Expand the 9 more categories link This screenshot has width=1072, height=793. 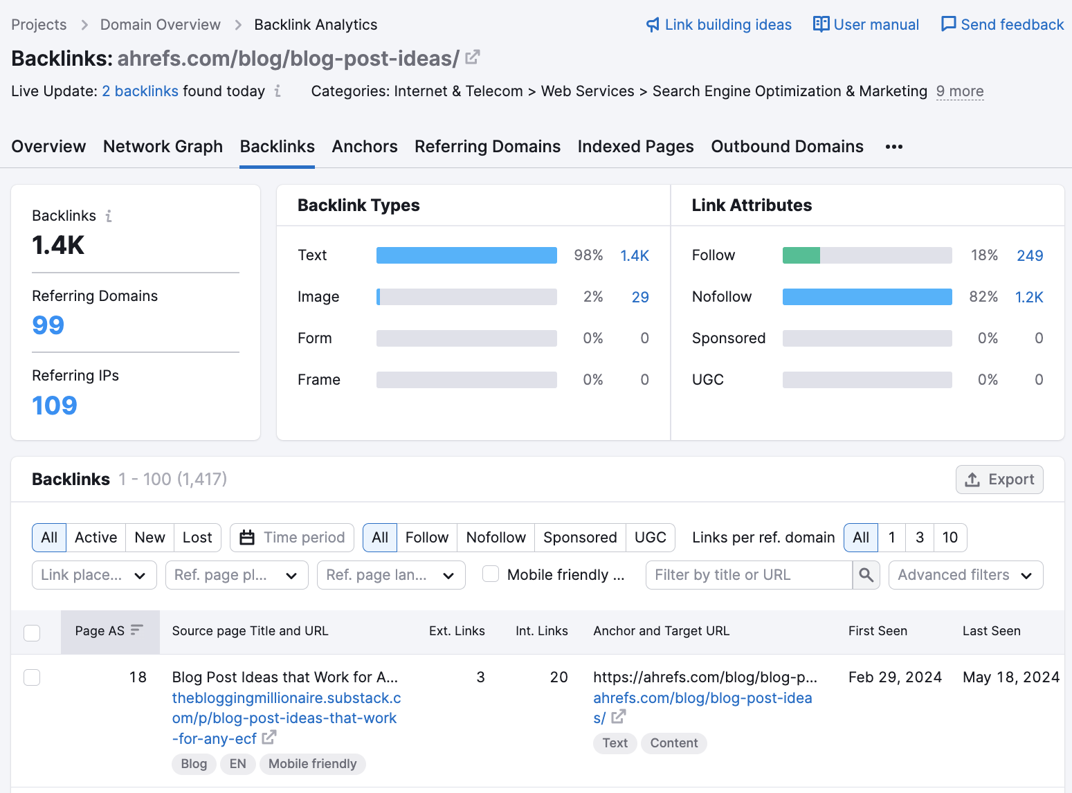pos(960,91)
